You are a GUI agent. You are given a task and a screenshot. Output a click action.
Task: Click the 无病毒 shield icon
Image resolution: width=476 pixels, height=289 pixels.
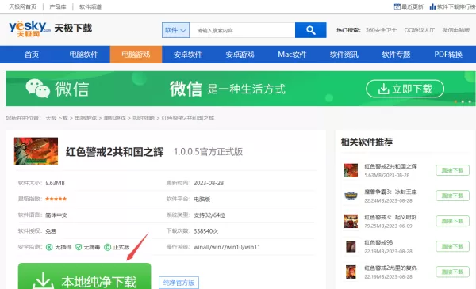[79, 247]
